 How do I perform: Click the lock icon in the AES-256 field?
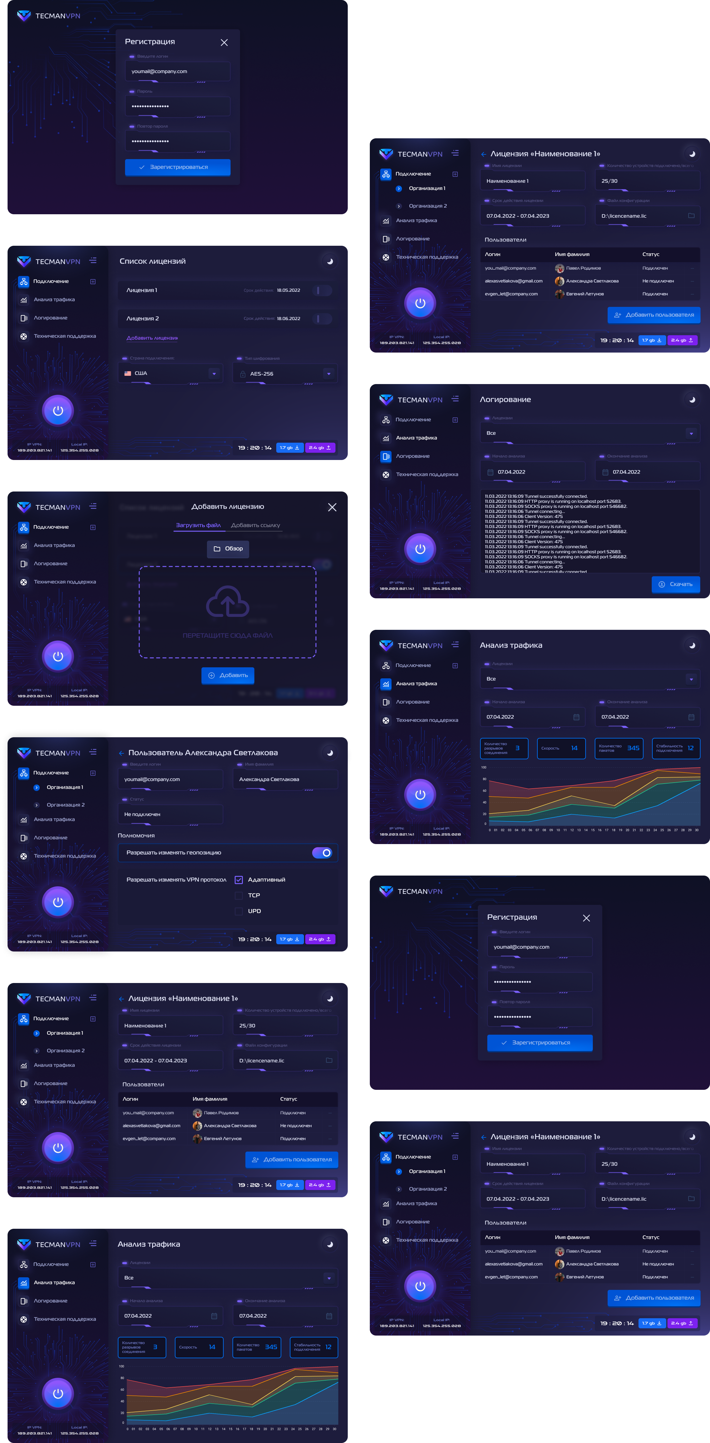(x=243, y=374)
